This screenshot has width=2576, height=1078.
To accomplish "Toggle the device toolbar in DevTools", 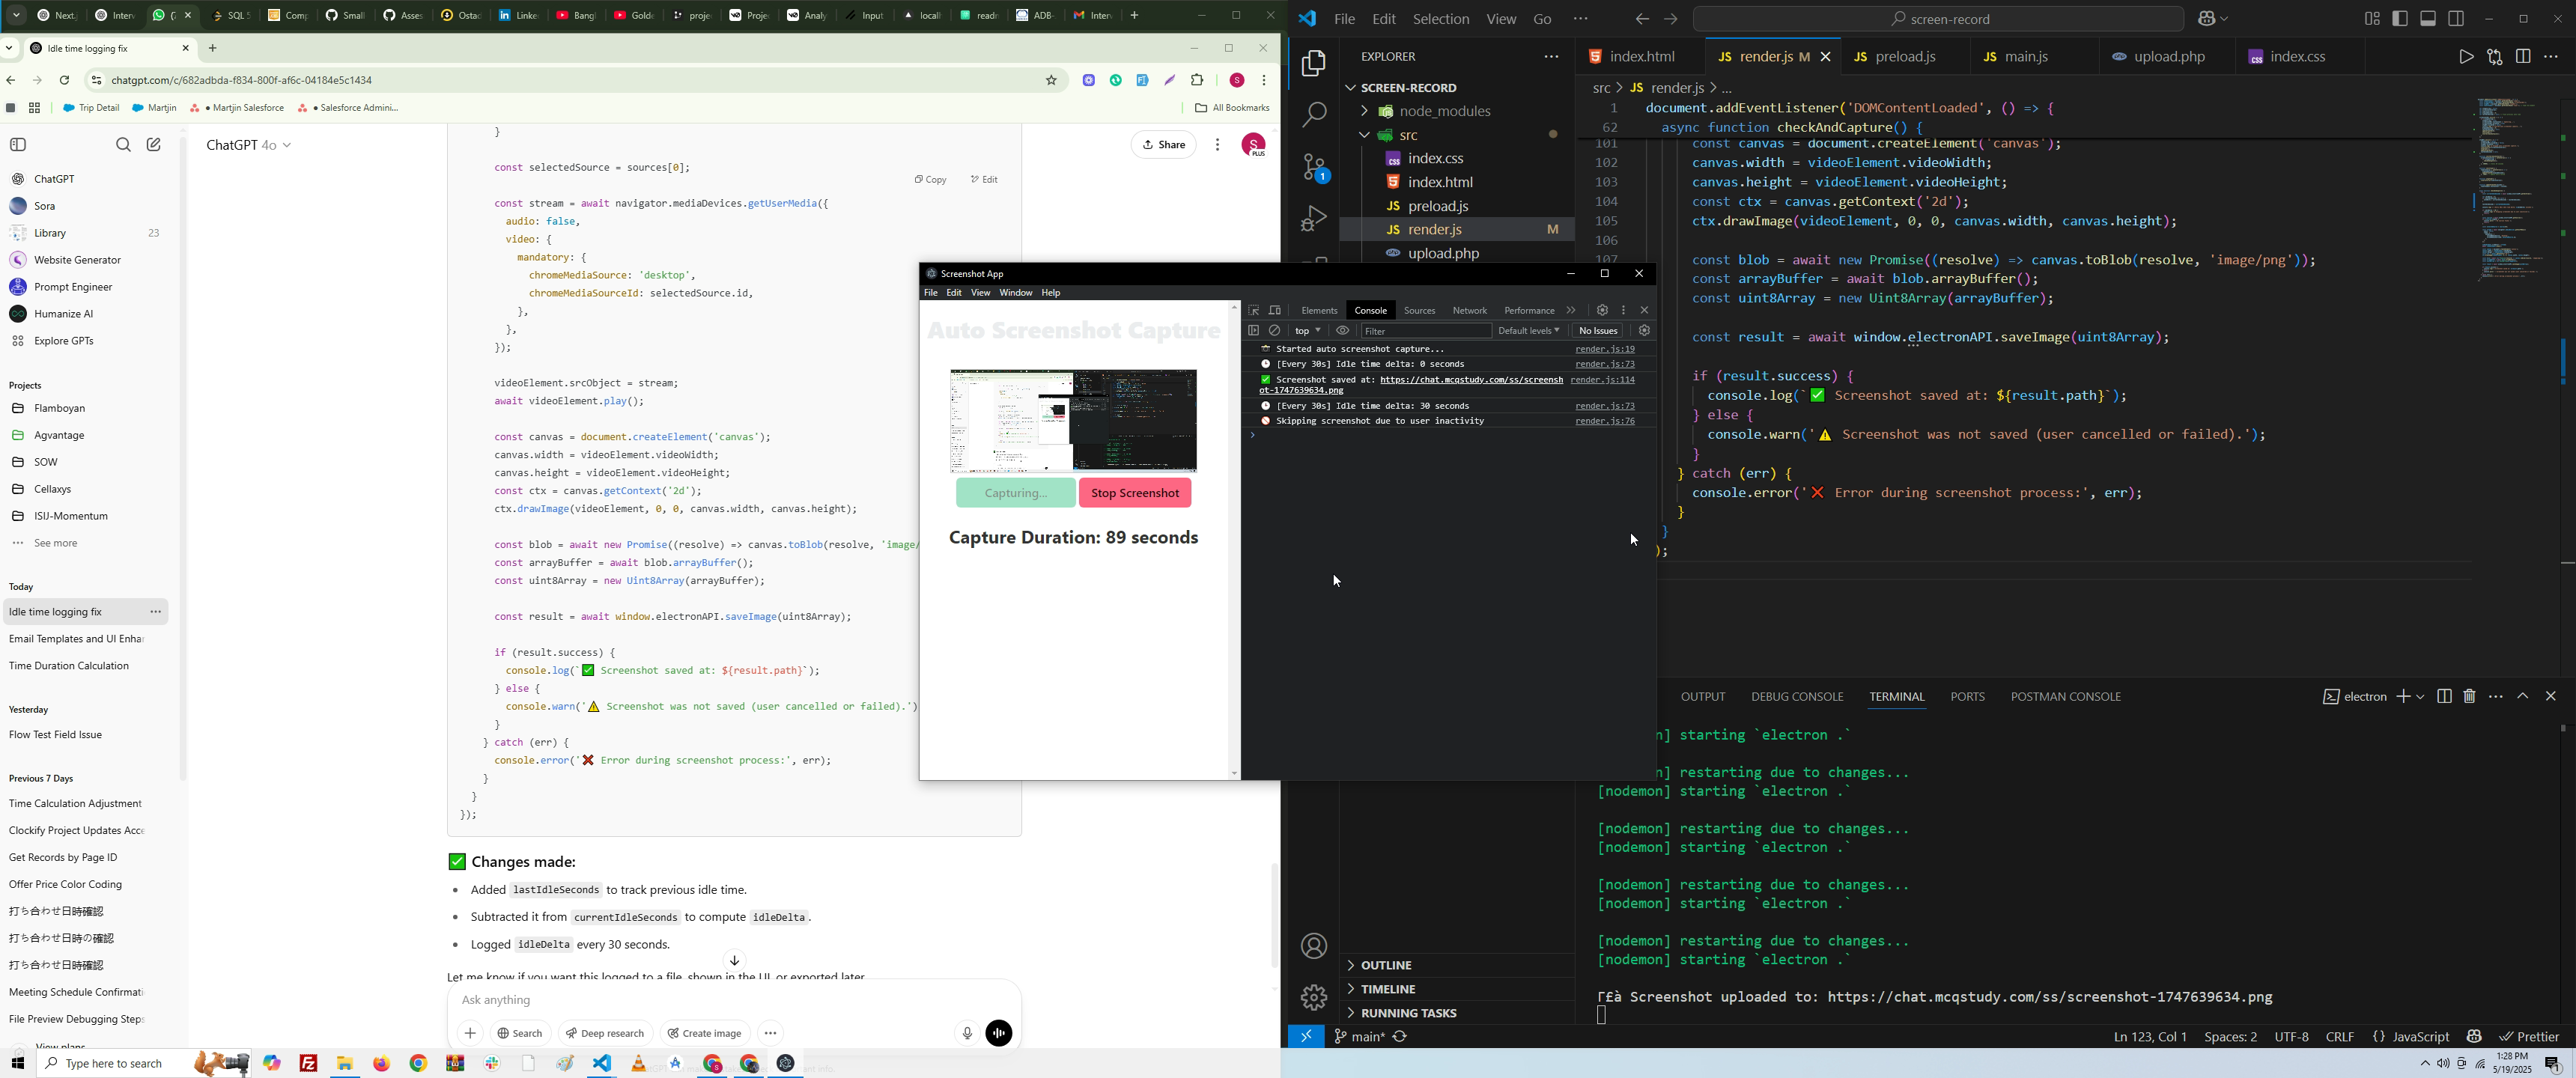I will (1275, 311).
